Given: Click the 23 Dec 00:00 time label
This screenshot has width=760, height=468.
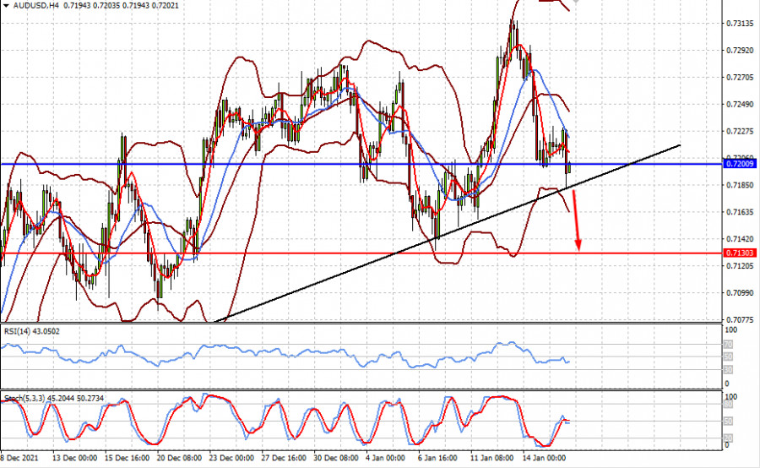Looking at the screenshot, I should click(231, 458).
